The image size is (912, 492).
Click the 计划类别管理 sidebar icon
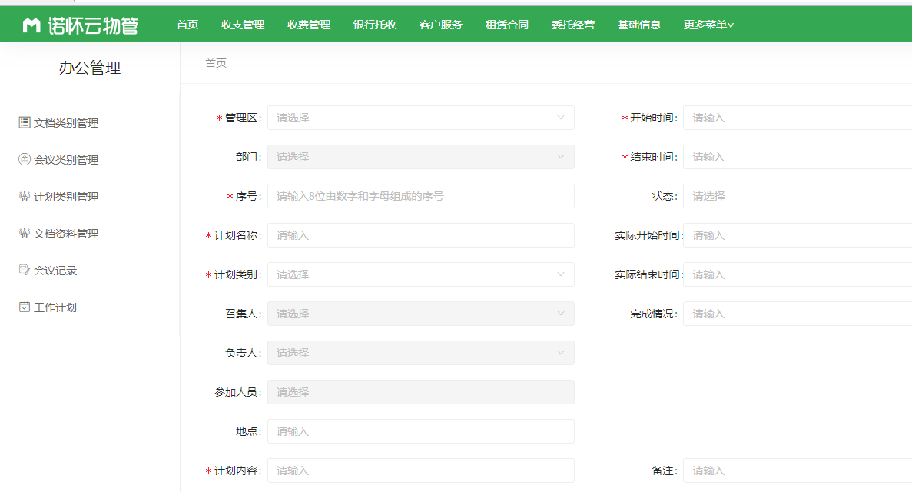click(25, 196)
